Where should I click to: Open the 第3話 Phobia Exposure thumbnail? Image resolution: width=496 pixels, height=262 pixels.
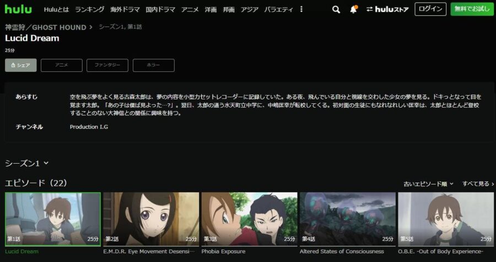coord(250,219)
